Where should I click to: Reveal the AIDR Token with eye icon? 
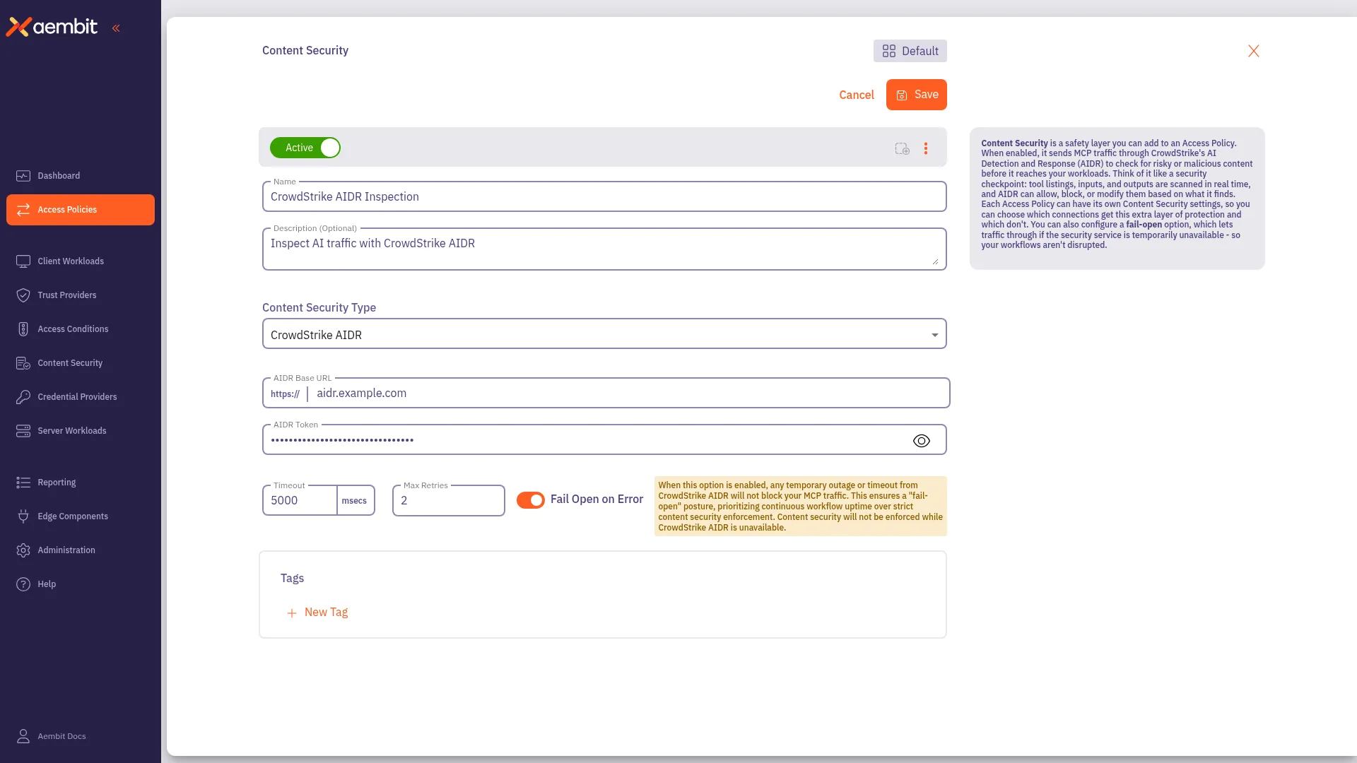[x=922, y=441]
